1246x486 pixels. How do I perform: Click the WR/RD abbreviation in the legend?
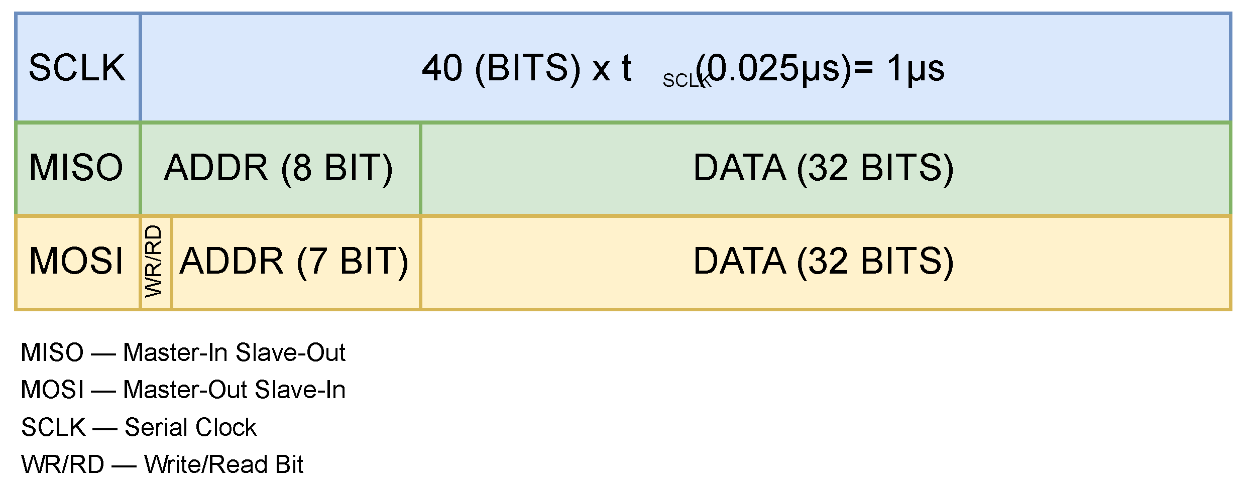click(x=63, y=464)
